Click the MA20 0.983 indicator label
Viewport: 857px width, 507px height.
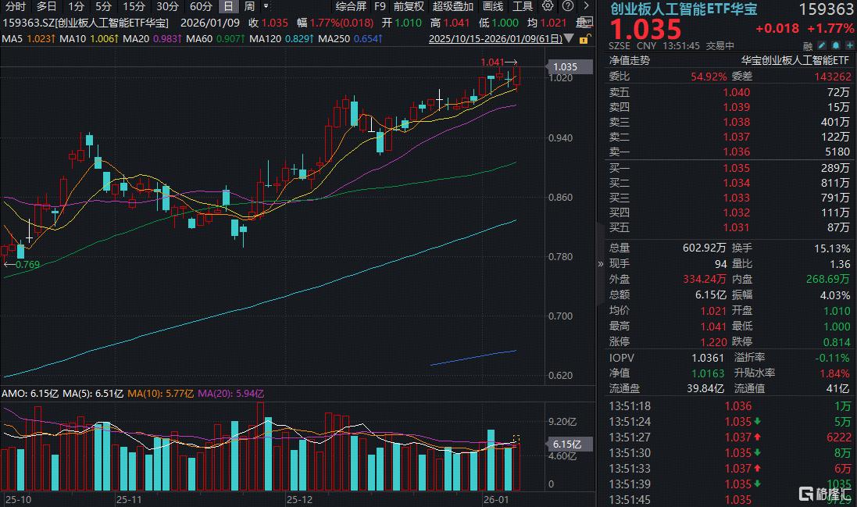click(152, 39)
